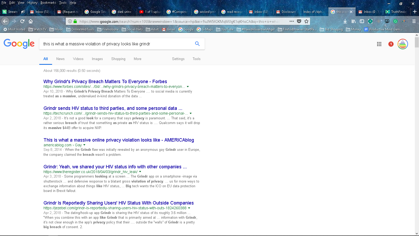Click the blue search magnifier button
The width and height of the screenshot is (419, 236).
(197, 44)
